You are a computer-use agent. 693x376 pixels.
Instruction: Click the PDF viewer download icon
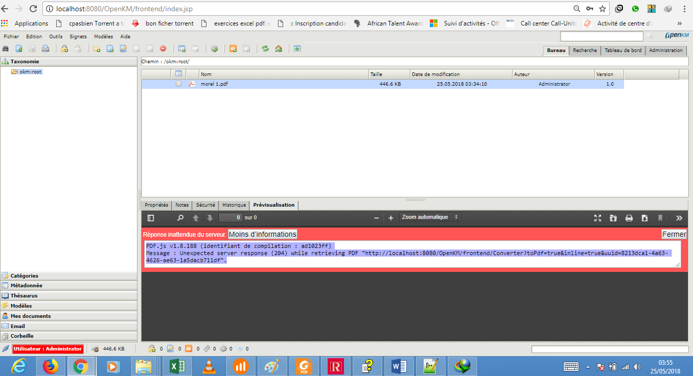click(x=644, y=218)
